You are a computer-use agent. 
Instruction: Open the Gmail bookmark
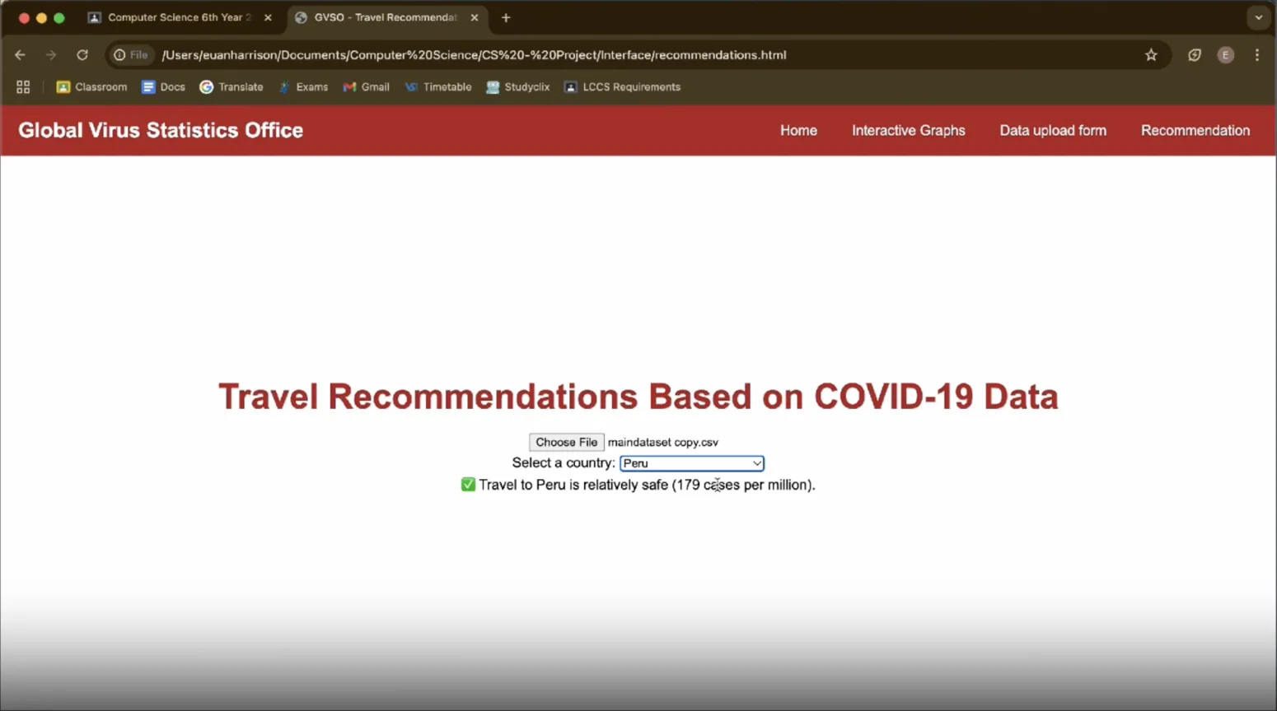tap(367, 87)
